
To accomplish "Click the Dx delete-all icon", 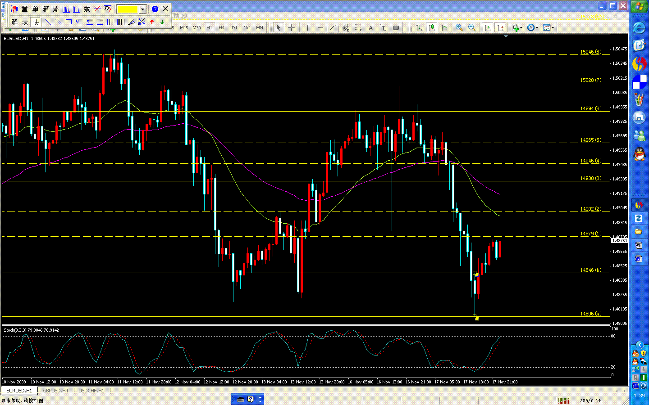I will (x=108, y=9).
